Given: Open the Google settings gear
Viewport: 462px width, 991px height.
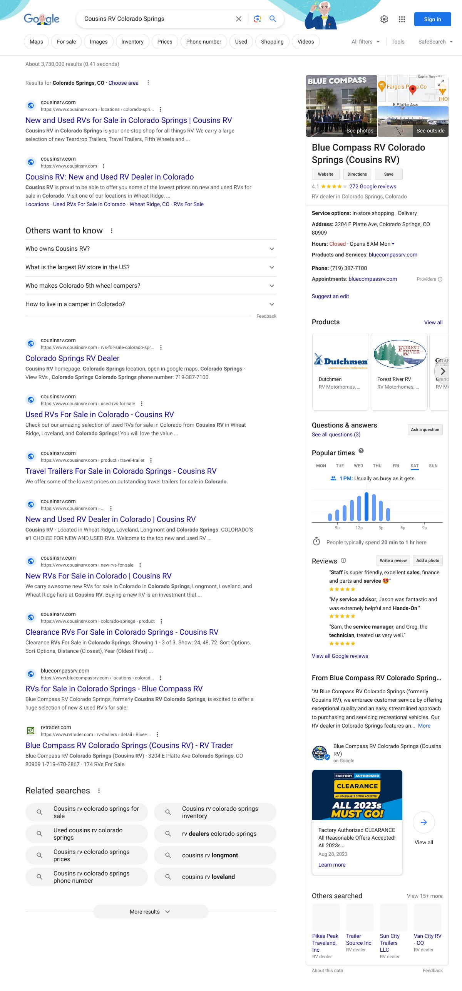Looking at the screenshot, I should [384, 19].
